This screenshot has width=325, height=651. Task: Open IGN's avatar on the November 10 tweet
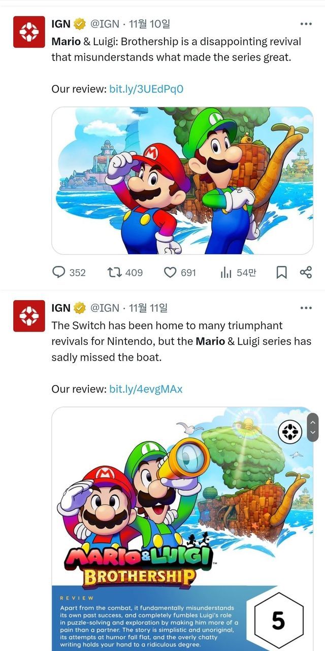[x=29, y=32]
